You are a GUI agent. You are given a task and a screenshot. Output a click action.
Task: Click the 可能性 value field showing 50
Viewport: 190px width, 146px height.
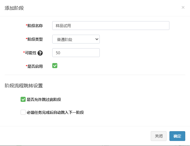tap(76, 53)
